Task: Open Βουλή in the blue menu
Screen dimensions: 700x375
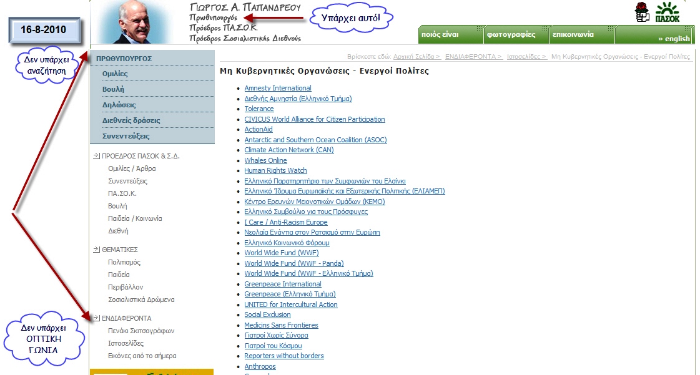Action: pos(113,89)
